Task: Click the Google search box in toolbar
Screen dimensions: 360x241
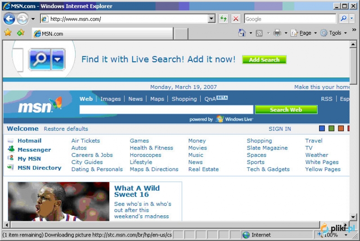Action: [x=290, y=19]
